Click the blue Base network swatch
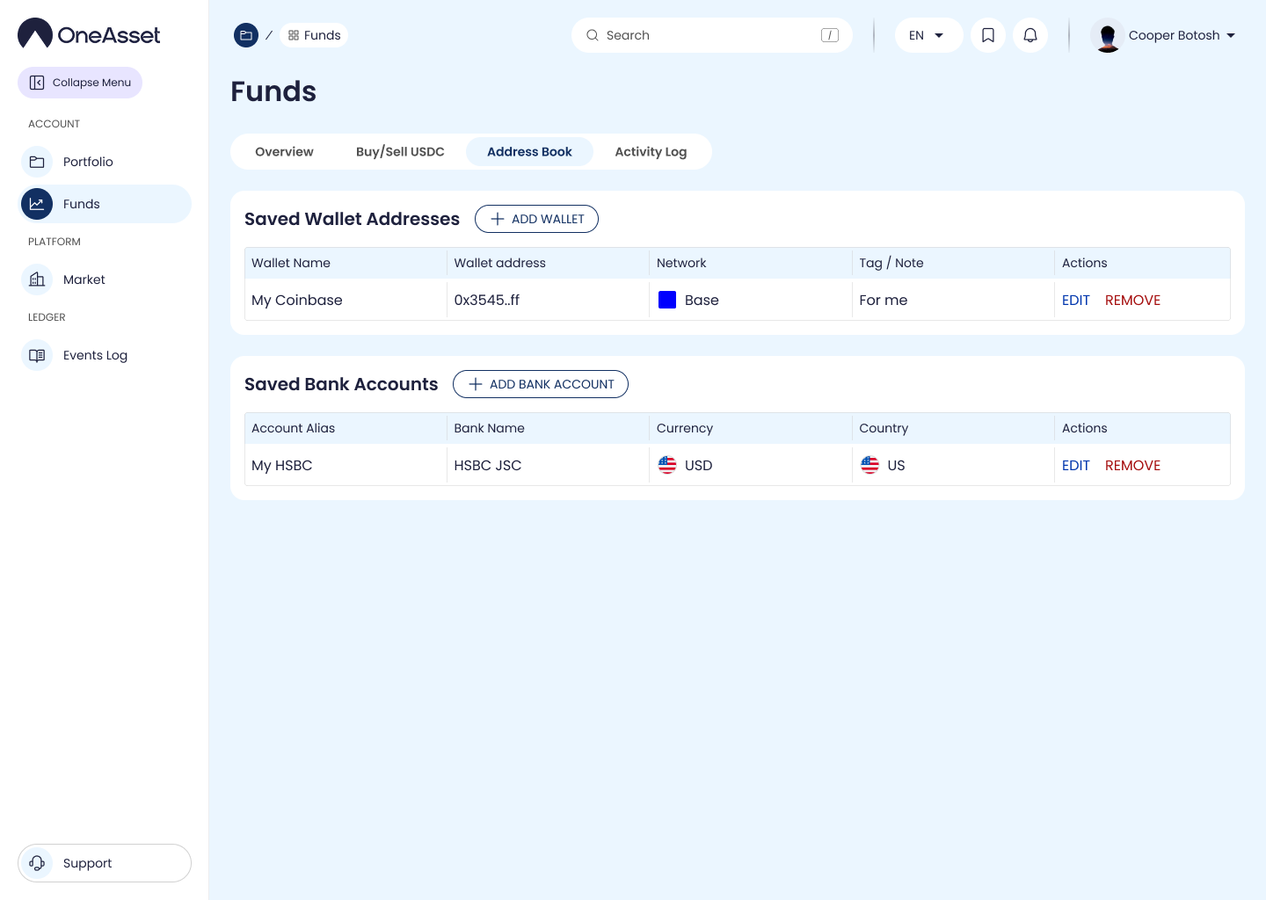The width and height of the screenshot is (1266, 900). [x=667, y=300]
